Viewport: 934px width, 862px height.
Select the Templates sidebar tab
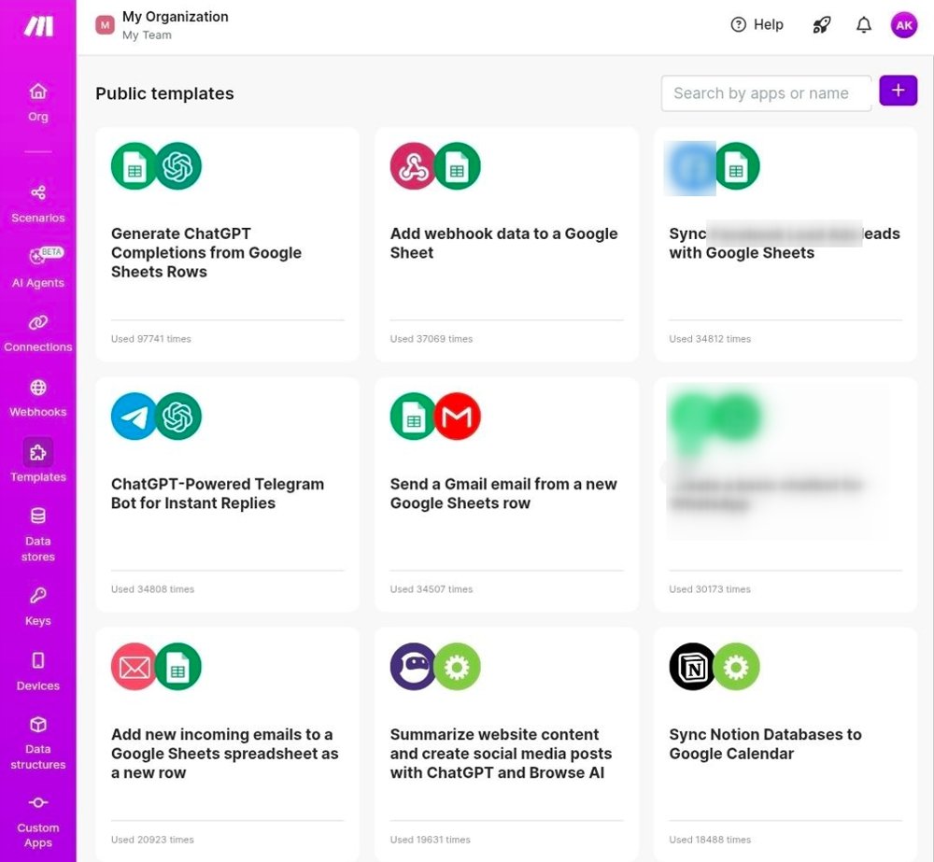(x=38, y=461)
